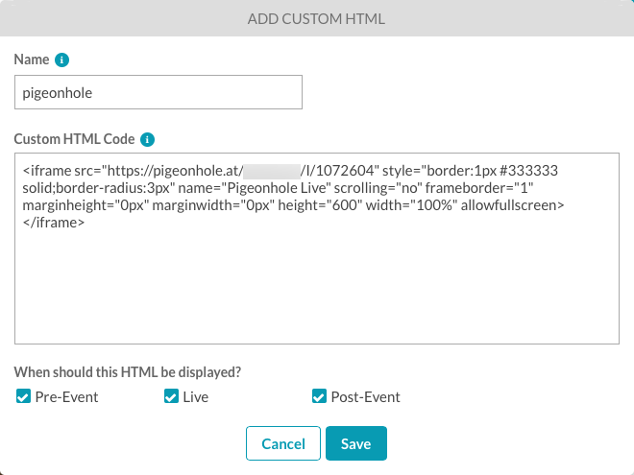The width and height of the screenshot is (634, 475).
Task: Click the Cancel button
Action: tap(283, 443)
